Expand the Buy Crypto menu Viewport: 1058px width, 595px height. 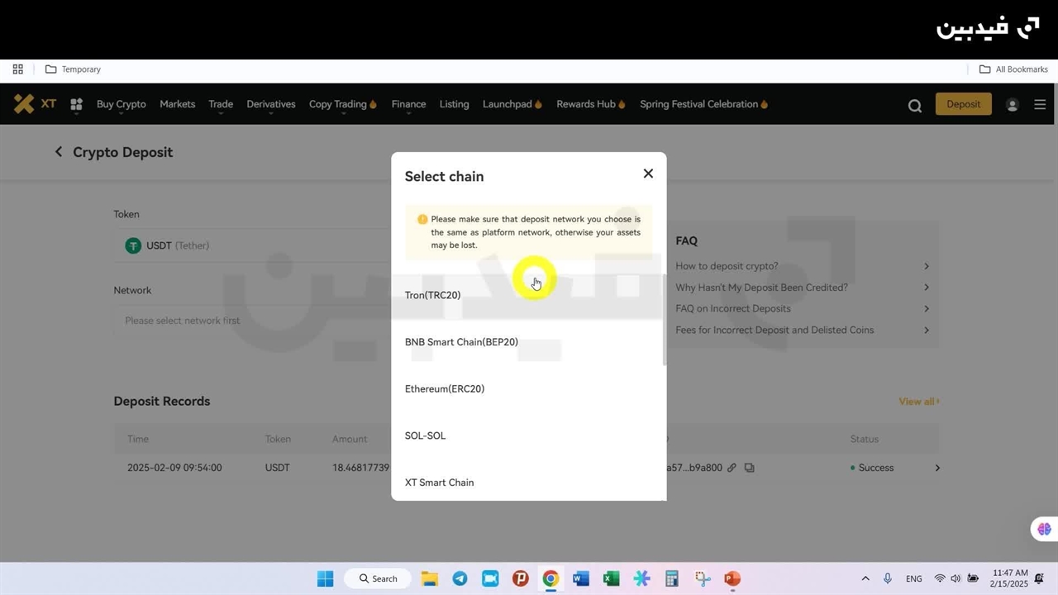pos(121,104)
